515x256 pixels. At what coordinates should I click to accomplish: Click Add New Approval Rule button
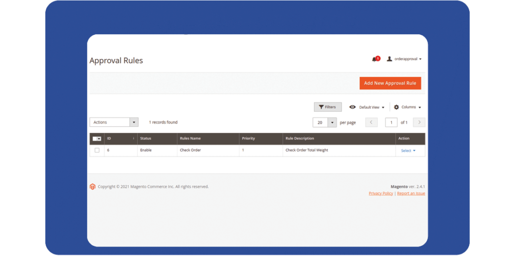[390, 83]
